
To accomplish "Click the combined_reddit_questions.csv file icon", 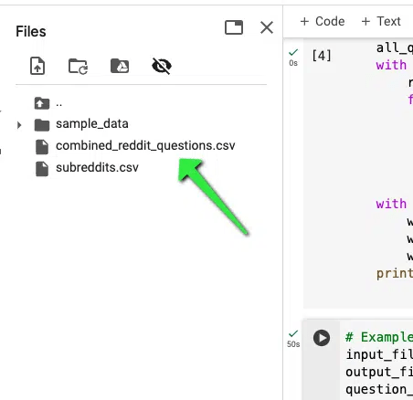I will coord(42,147).
